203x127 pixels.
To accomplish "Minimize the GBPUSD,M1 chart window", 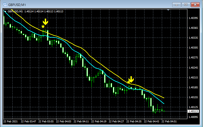I will point(176,5).
